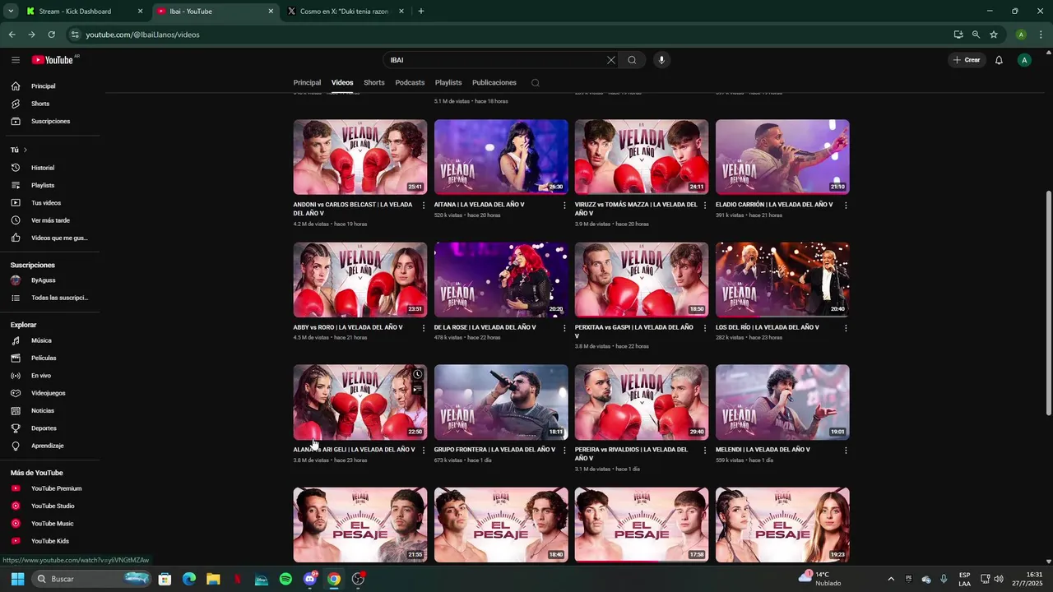Switch to the Cosmo en X browser tab
Viewport: 1053px width, 592px height.
tap(346, 12)
